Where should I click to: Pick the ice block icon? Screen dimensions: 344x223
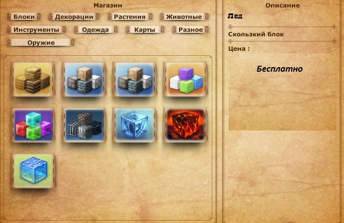pyautogui.click(x=135, y=125)
